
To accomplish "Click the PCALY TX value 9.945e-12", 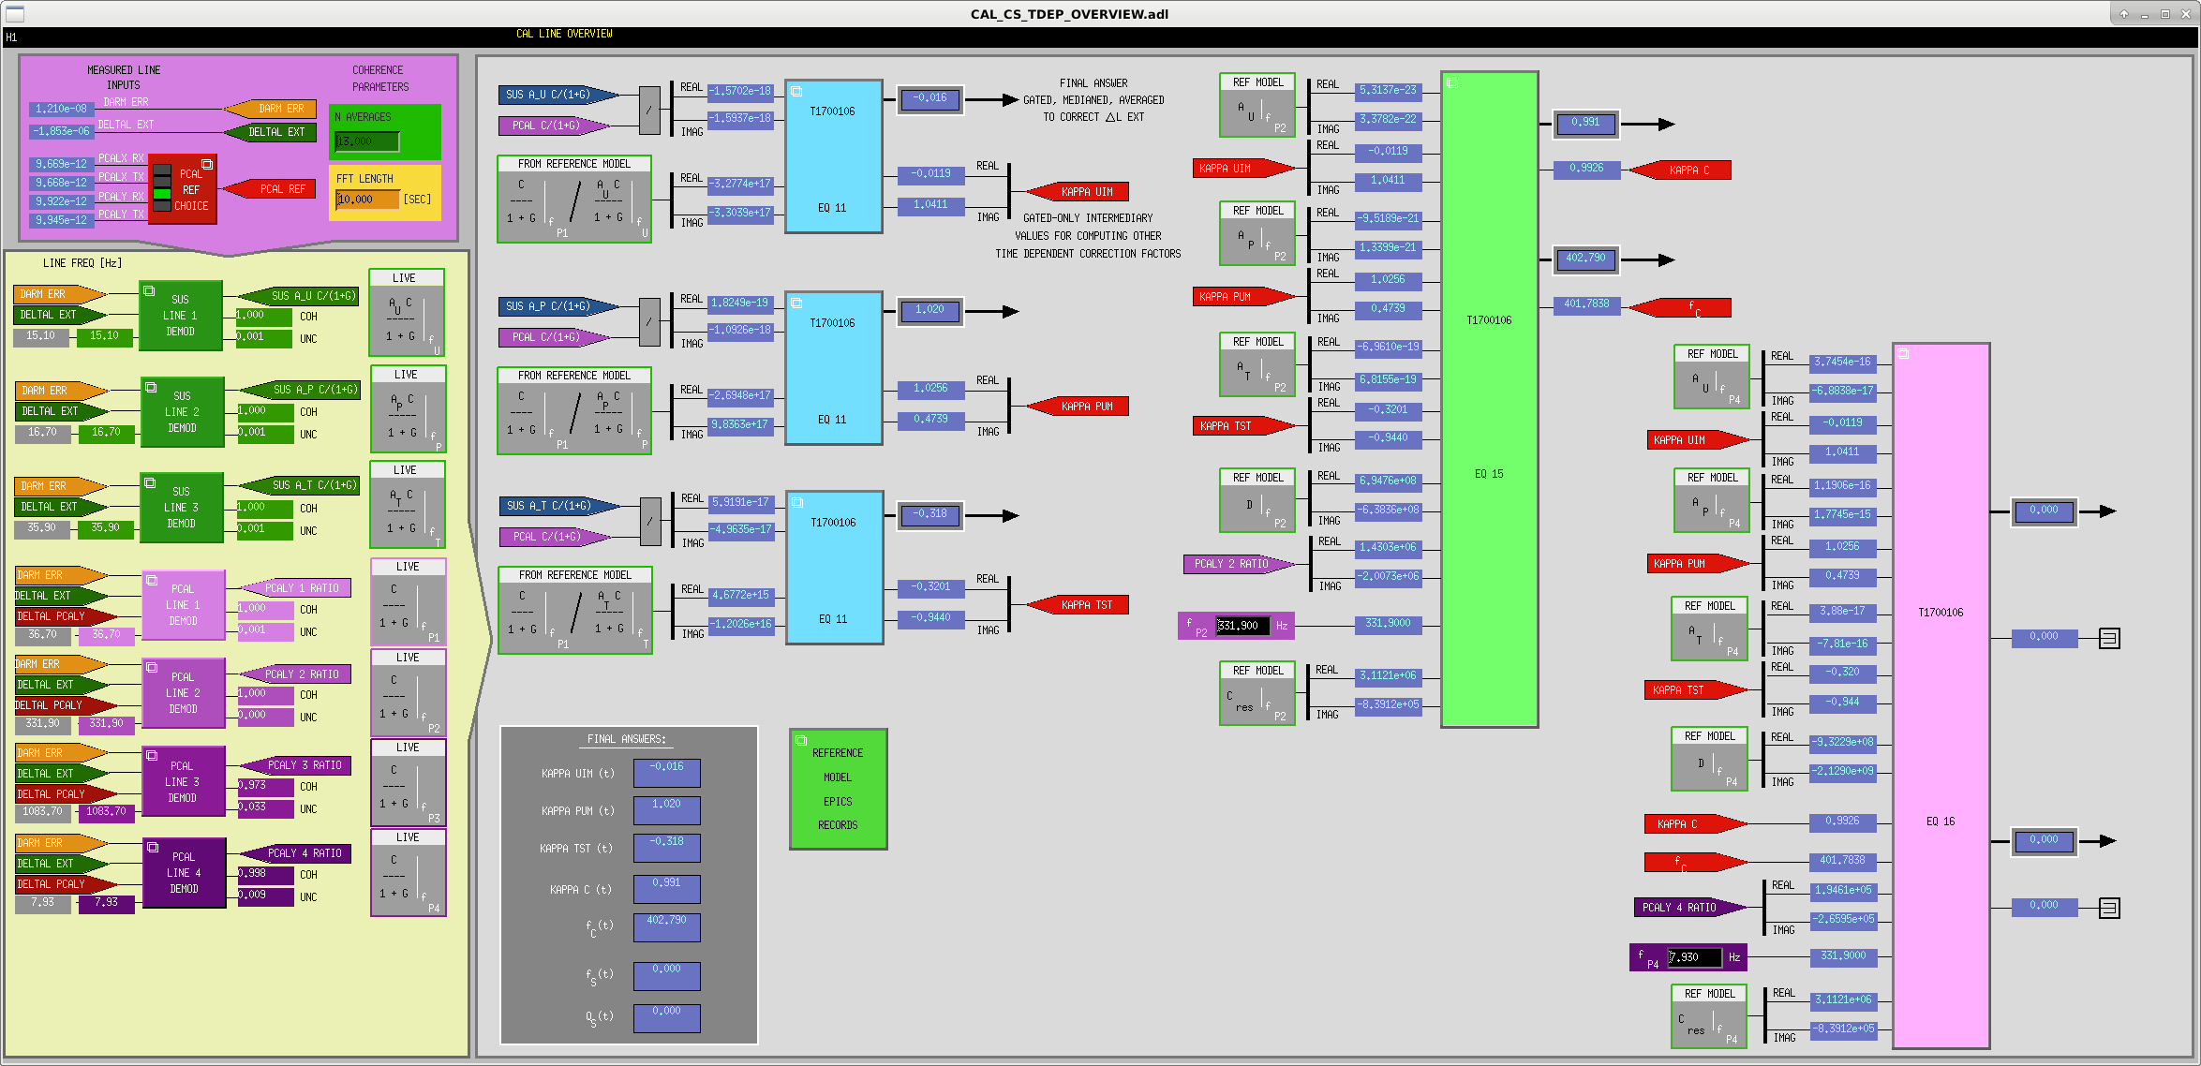I will coord(61,220).
